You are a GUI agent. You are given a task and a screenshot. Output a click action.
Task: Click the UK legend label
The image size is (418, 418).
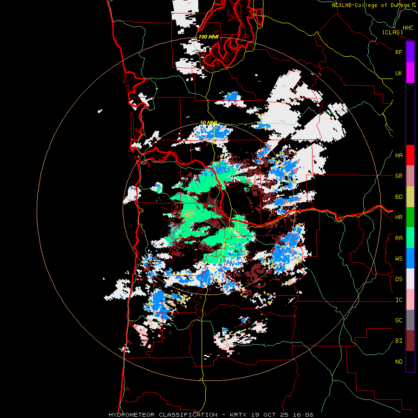398,73
